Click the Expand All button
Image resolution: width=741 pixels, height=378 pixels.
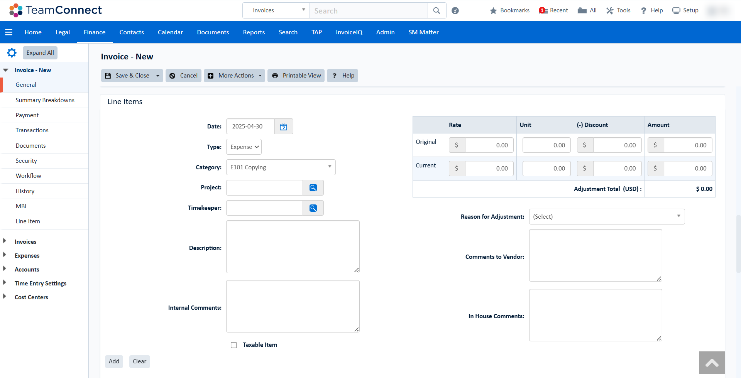(x=40, y=53)
